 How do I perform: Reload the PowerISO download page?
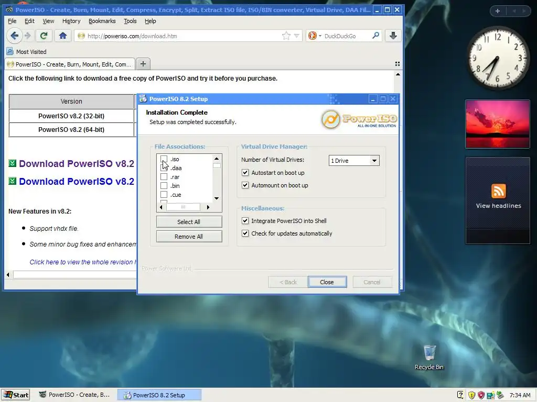click(44, 36)
